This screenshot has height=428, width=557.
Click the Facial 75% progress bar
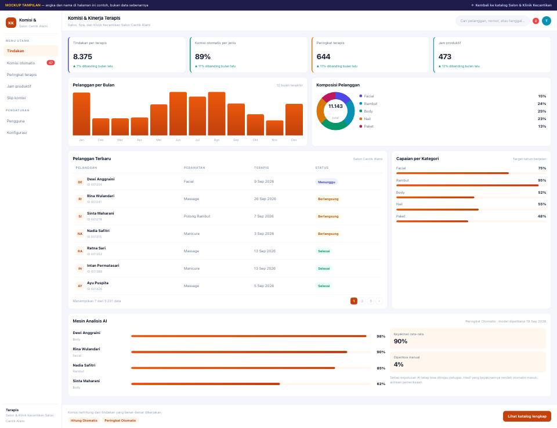[471, 173]
